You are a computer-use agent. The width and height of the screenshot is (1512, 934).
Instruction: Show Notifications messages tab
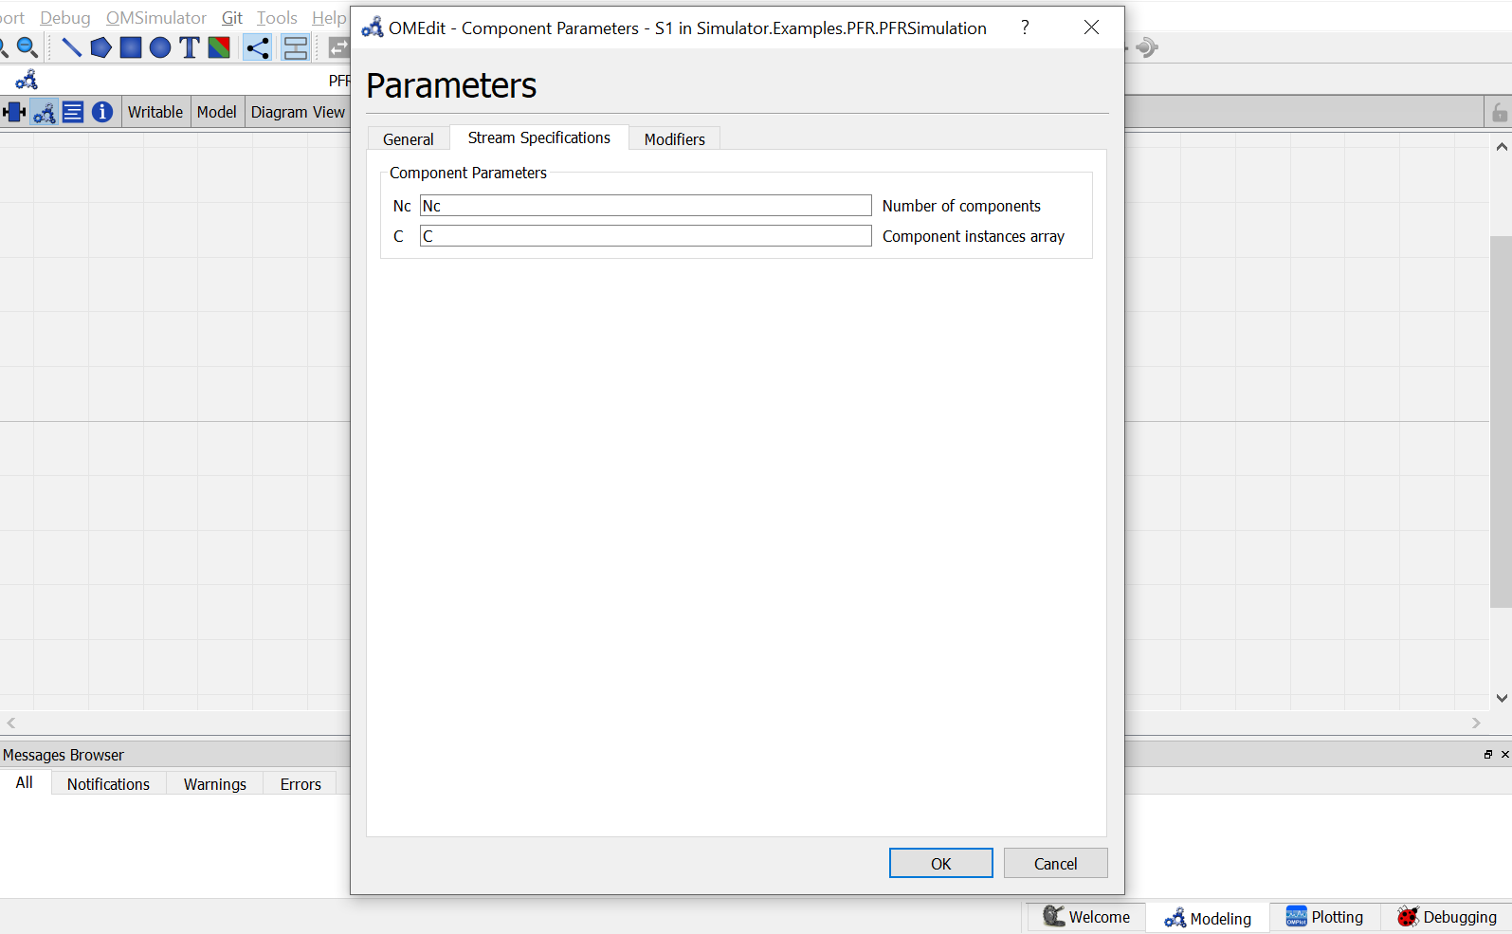coord(109,784)
